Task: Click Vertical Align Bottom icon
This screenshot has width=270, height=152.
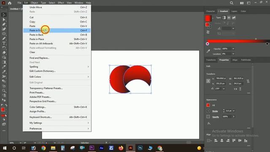Action: click(x=246, y=141)
